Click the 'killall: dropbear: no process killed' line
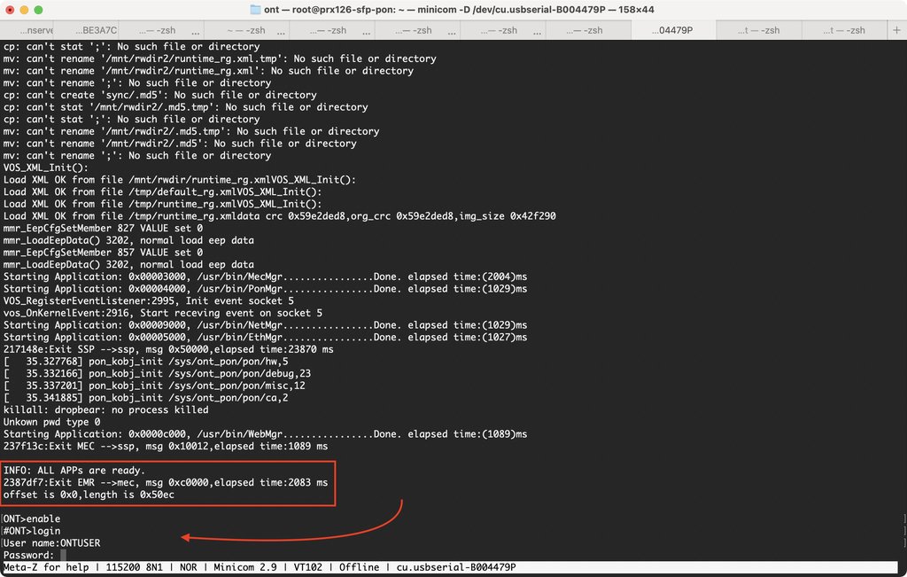The image size is (907, 577). tap(106, 409)
